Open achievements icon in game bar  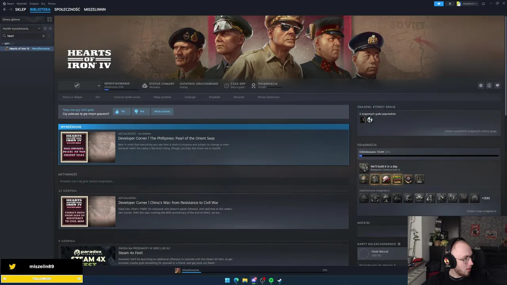click(253, 85)
